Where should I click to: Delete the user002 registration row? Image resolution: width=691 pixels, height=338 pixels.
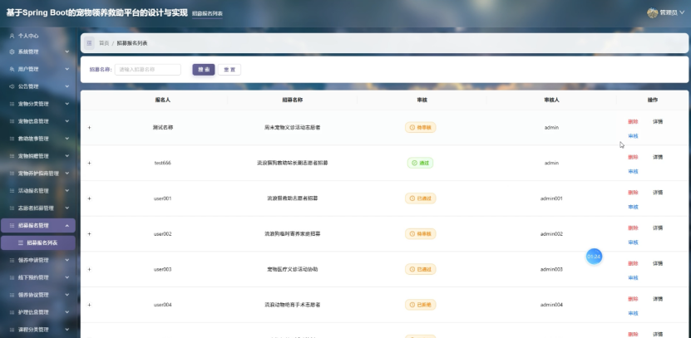(633, 228)
